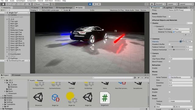
Task: Toggle the Mask Enable checkbox
Action: tap(169, 98)
